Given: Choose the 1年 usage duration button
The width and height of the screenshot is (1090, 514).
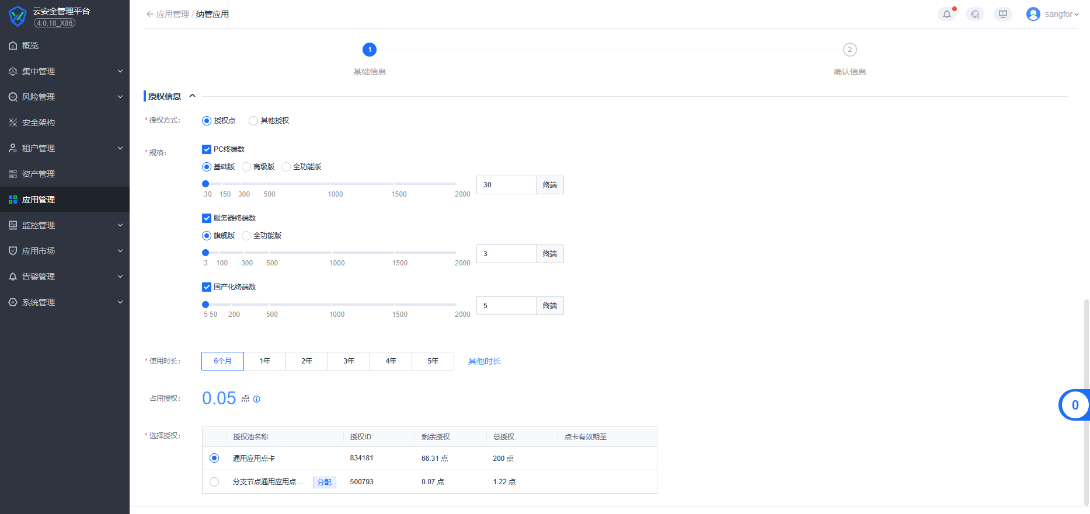Looking at the screenshot, I should click(264, 361).
